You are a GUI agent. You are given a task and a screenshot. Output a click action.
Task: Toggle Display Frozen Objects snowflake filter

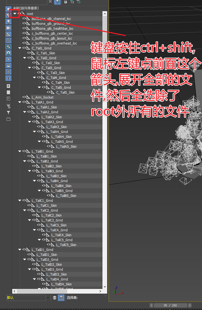[8, 72]
